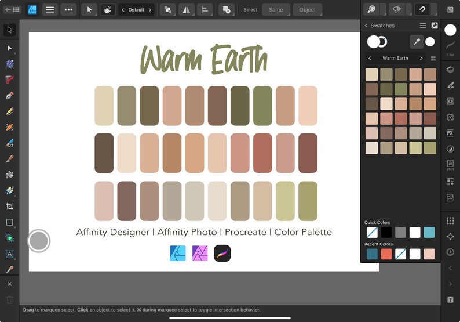
Task: Open the arrange order options
Action: tap(168, 10)
